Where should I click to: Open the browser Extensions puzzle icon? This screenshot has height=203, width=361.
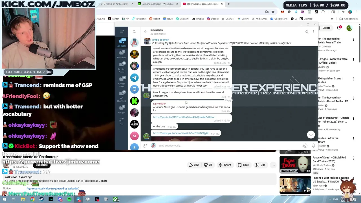[323, 12]
